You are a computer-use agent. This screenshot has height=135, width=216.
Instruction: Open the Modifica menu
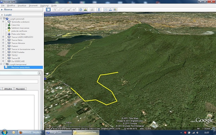pyautogui.click(x=11, y=5)
